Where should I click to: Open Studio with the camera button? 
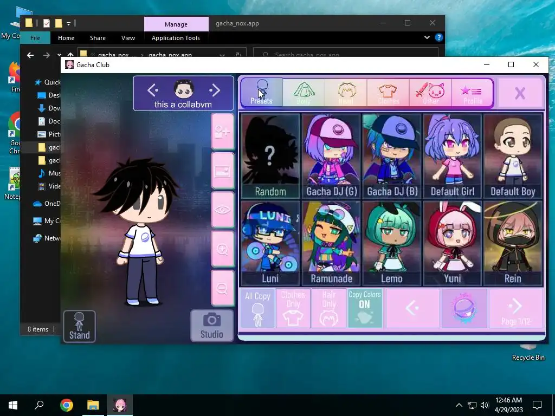tap(212, 326)
